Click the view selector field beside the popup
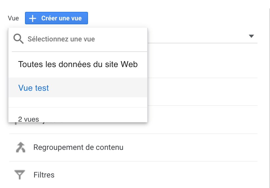The width and height of the screenshot is (270, 188). click(x=202, y=36)
